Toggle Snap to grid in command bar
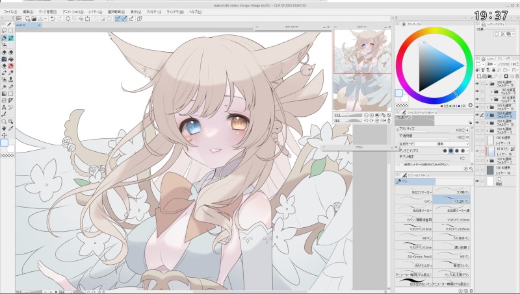This screenshot has height=294, width=520. 131,19
